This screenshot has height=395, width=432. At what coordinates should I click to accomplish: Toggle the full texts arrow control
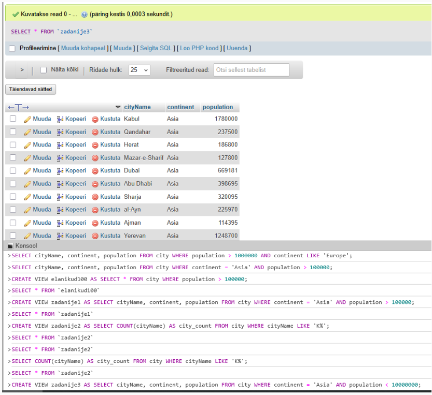tap(18, 107)
